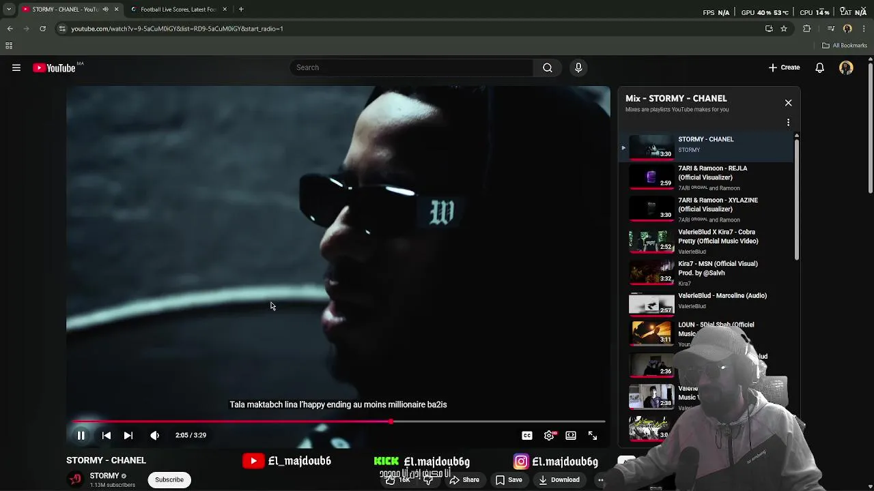The width and height of the screenshot is (874, 491).
Task: Open the YouTube guide hamburger menu
Action: (16, 68)
